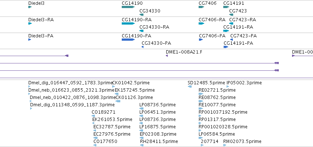Select the EK157245.5prime EST label
This screenshot has height=147, width=313.
click(x=135, y=90)
